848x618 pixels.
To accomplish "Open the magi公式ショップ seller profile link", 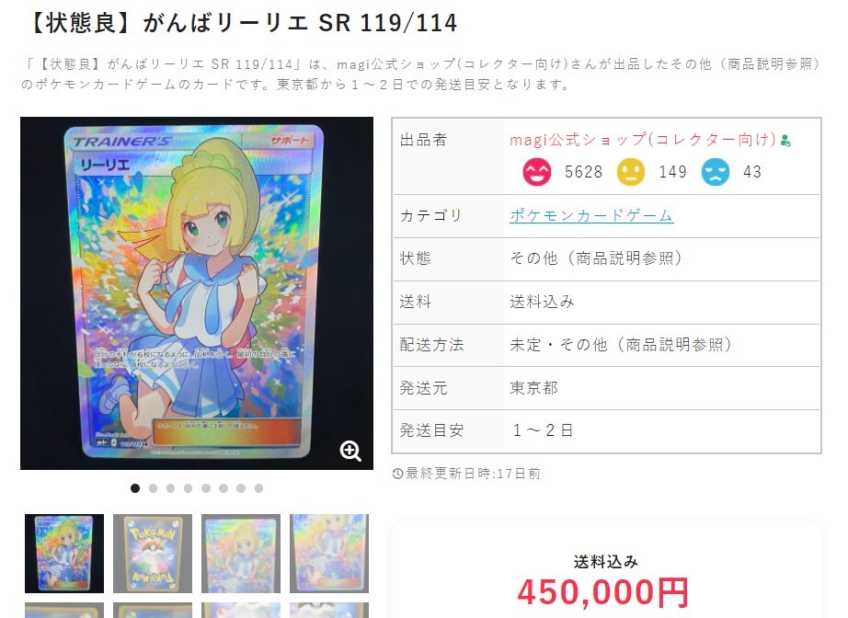I will pyautogui.click(x=643, y=140).
